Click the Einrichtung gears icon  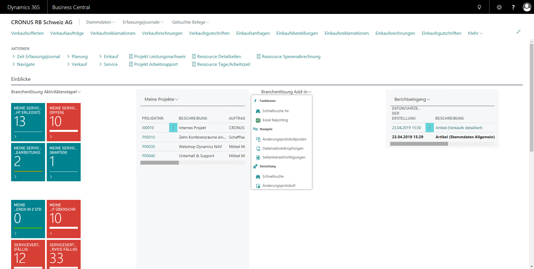255,166
